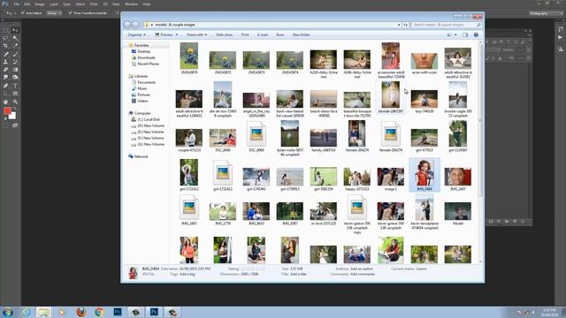
Task: Open the Photoshop Filter menu
Action: 94,4
